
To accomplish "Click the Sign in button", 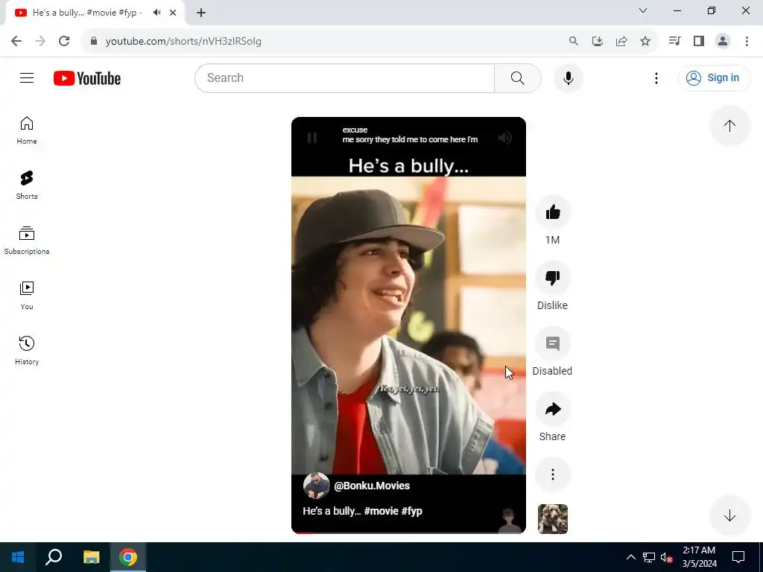I will pos(714,77).
